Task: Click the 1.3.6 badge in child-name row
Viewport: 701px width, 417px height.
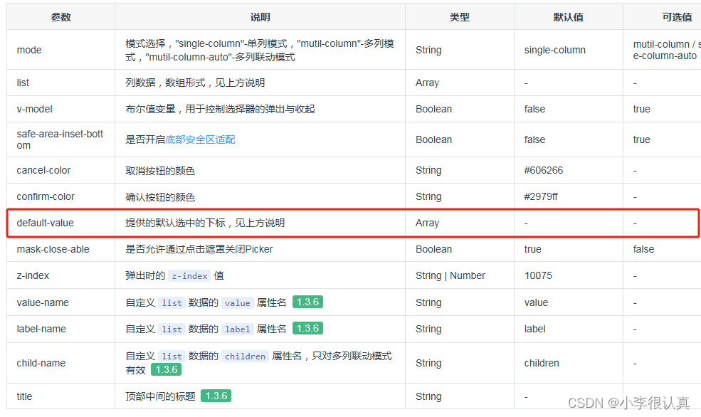Action: point(165,369)
